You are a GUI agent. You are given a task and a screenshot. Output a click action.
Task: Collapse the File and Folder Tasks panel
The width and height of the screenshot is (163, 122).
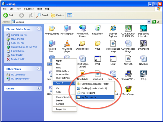(x=39, y=29)
